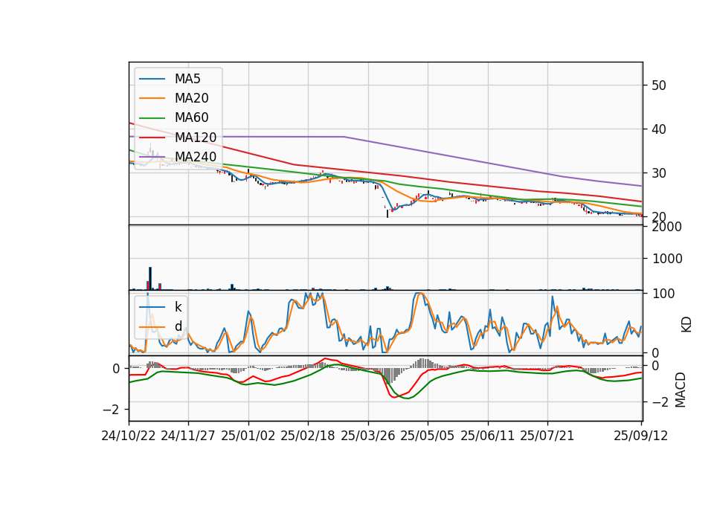Image resolution: width=714 pixels, height=513 pixels.
Task: Click the KD axis title
Action: point(686,325)
